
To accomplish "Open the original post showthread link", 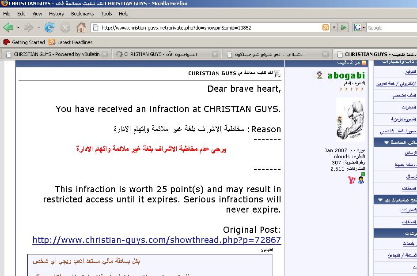I will coord(156,240).
